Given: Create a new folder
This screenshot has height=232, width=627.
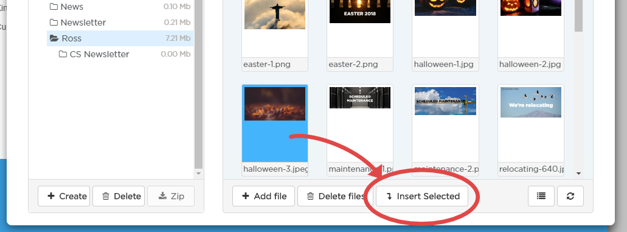Looking at the screenshot, I should [64, 196].
